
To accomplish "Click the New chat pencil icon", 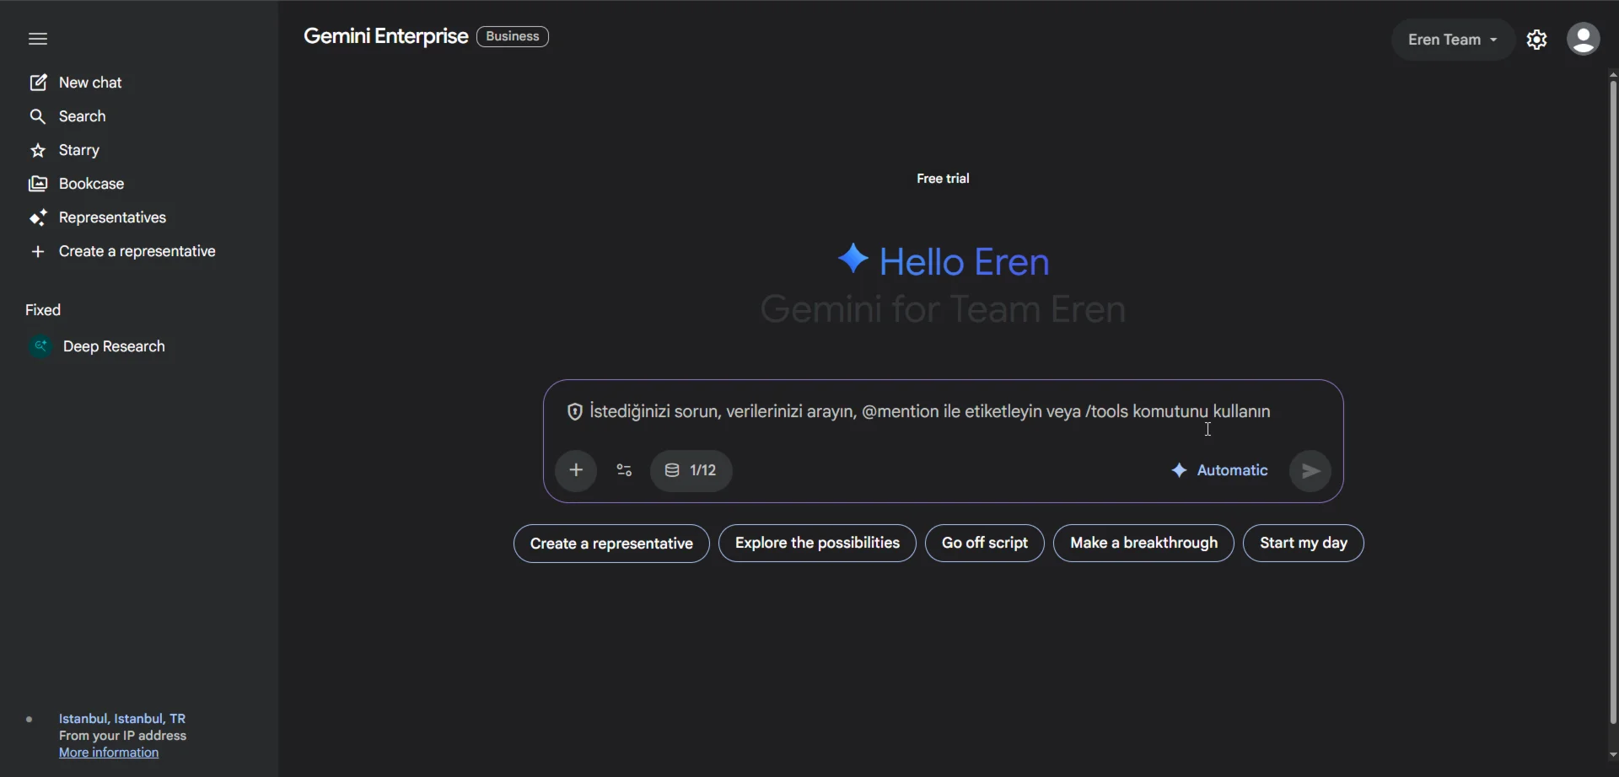I will (x=38, y=83).
